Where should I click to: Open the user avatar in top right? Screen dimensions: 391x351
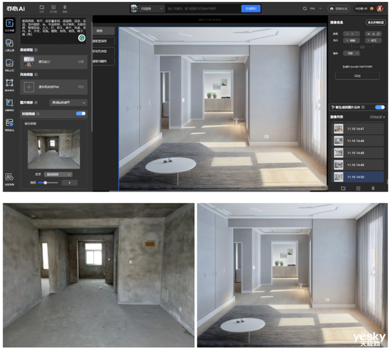coord(380,8)
